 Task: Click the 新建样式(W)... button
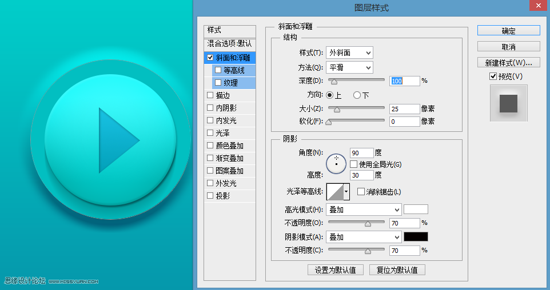click(509, 63)
